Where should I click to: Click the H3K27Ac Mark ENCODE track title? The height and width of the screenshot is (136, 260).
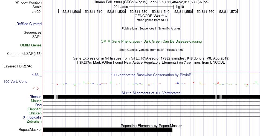[151, 62]
